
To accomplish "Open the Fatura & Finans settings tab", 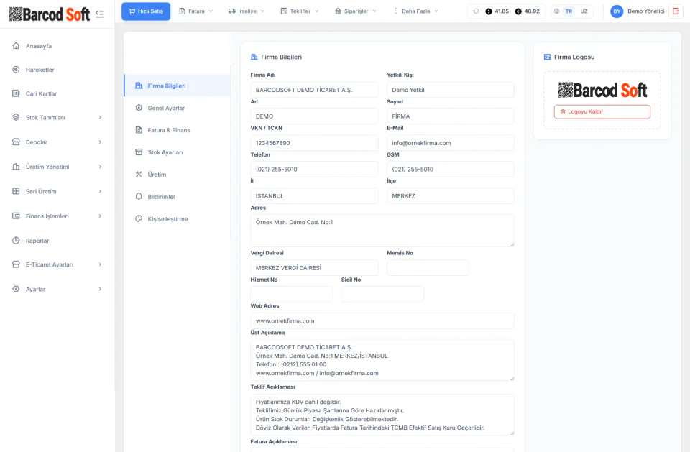I will click(x=178, y=130).
